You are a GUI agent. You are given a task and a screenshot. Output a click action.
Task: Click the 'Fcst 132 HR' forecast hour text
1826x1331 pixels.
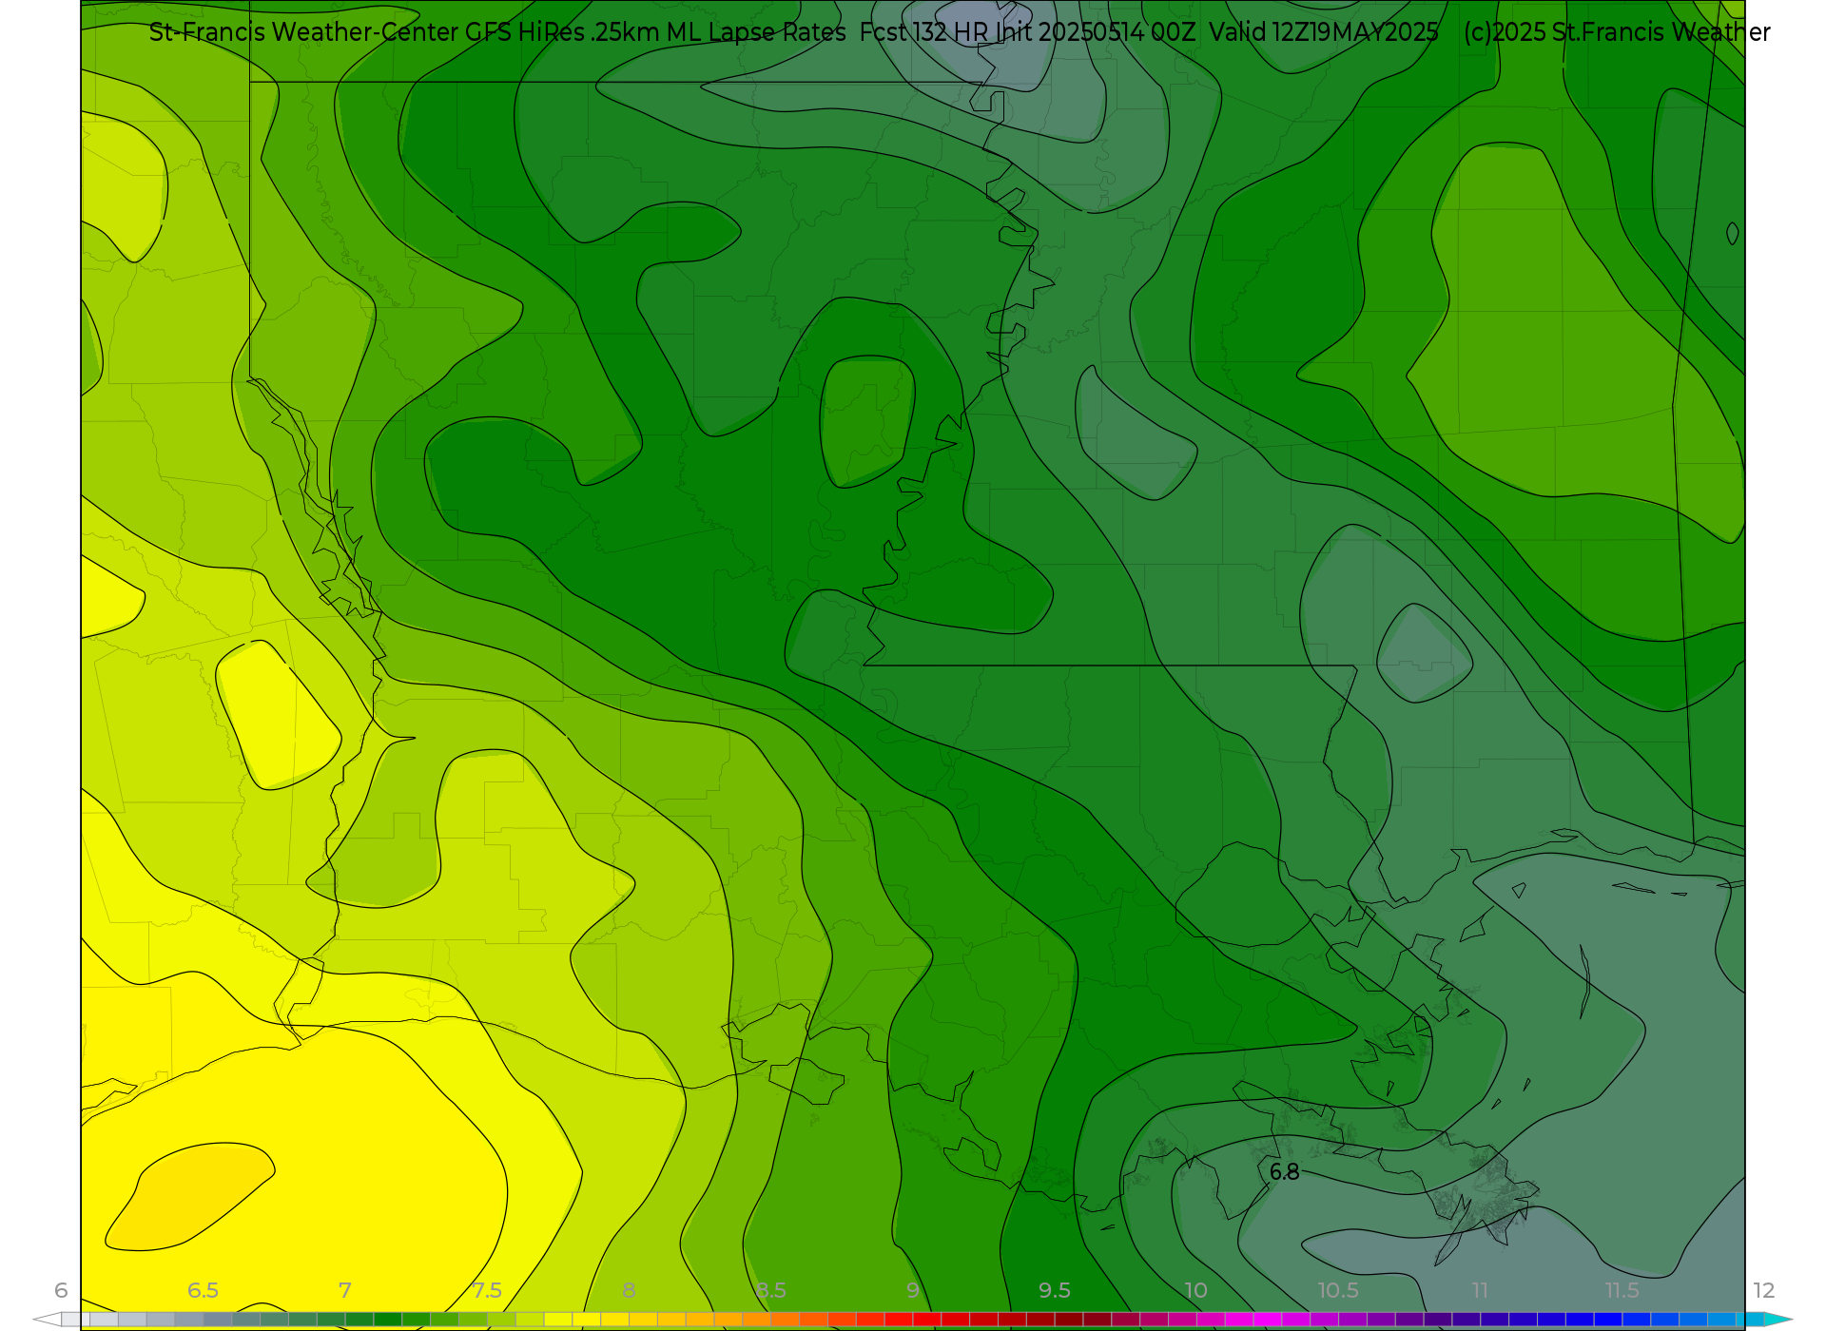[923, 32]
